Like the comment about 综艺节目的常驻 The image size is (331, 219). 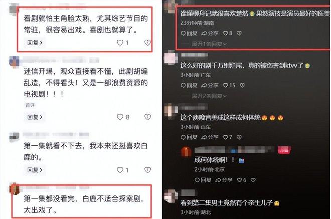[x=123, y=43]
